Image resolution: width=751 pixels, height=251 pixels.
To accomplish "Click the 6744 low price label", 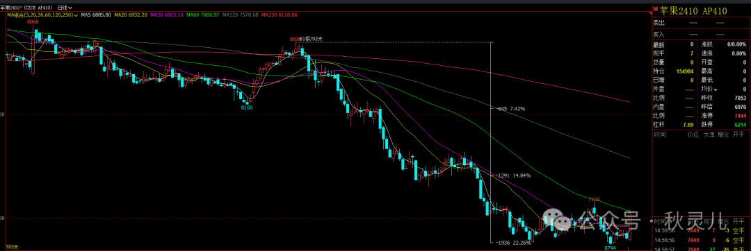I will [610, 248].
